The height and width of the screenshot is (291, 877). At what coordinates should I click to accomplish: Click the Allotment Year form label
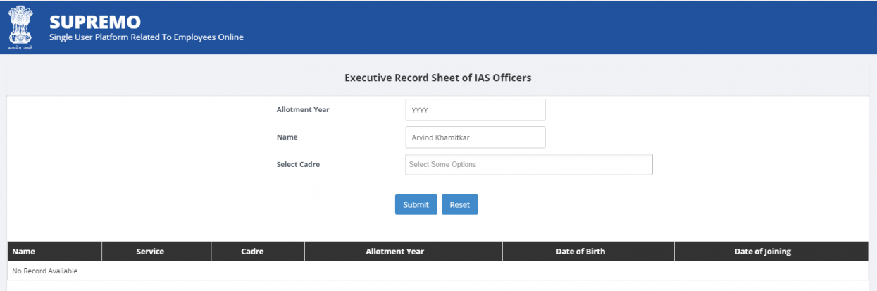tap(303, 110)
